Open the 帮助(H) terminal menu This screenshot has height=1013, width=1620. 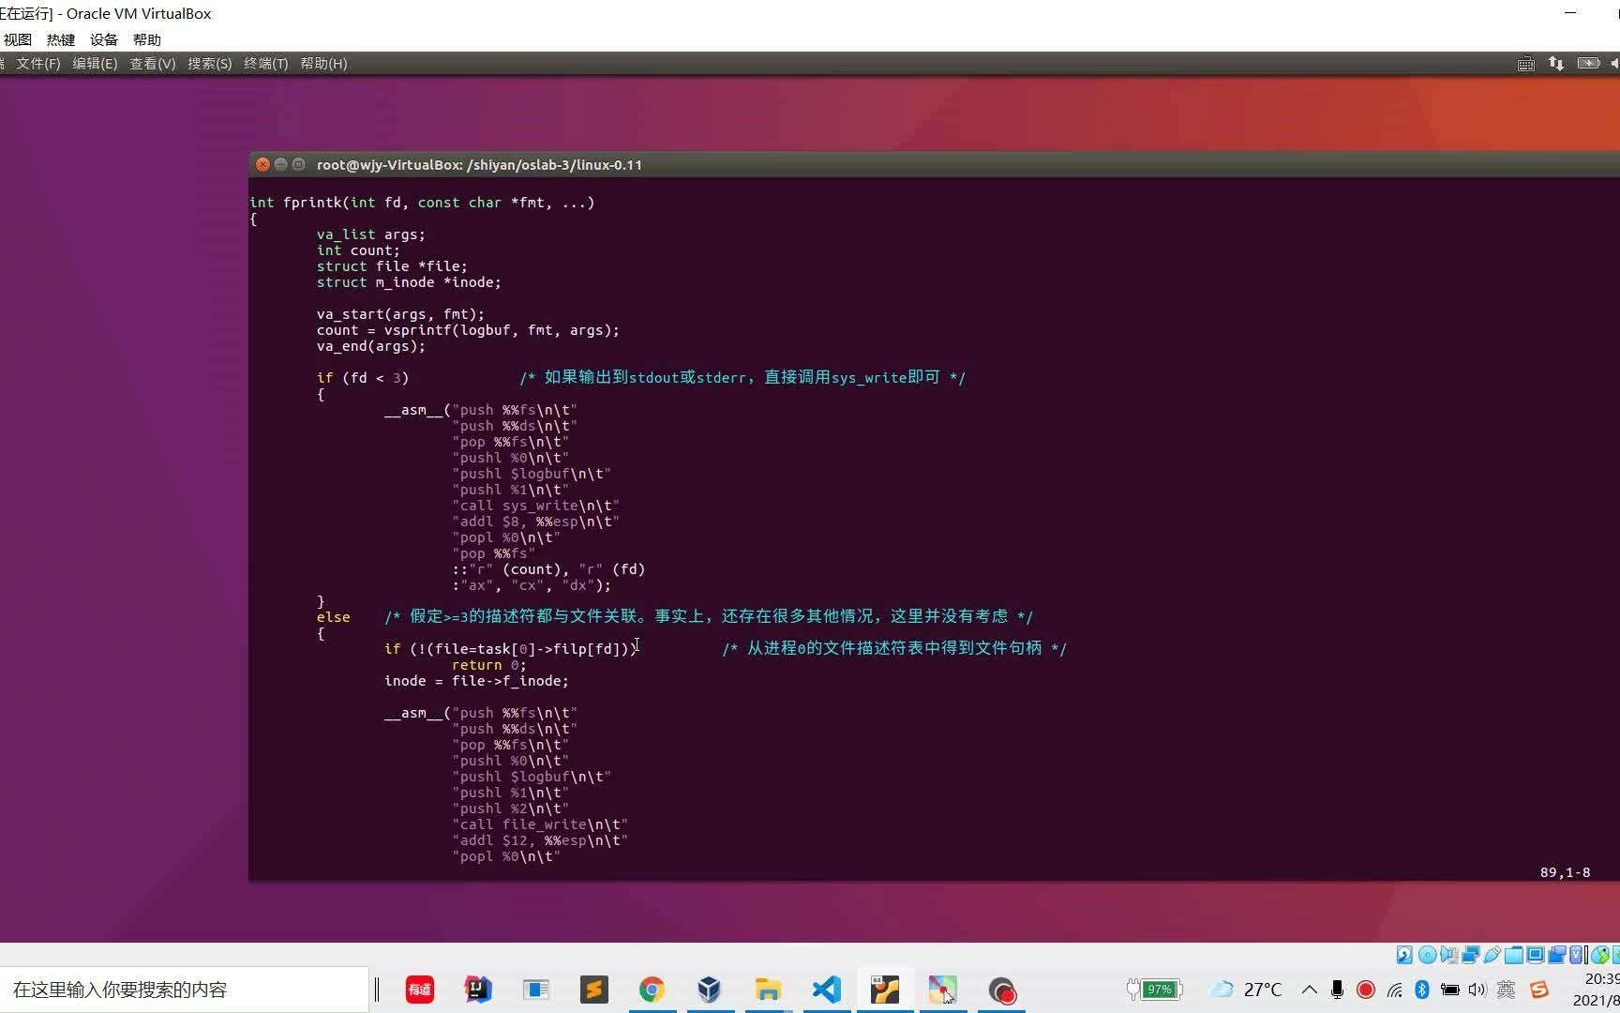point(323,64)
